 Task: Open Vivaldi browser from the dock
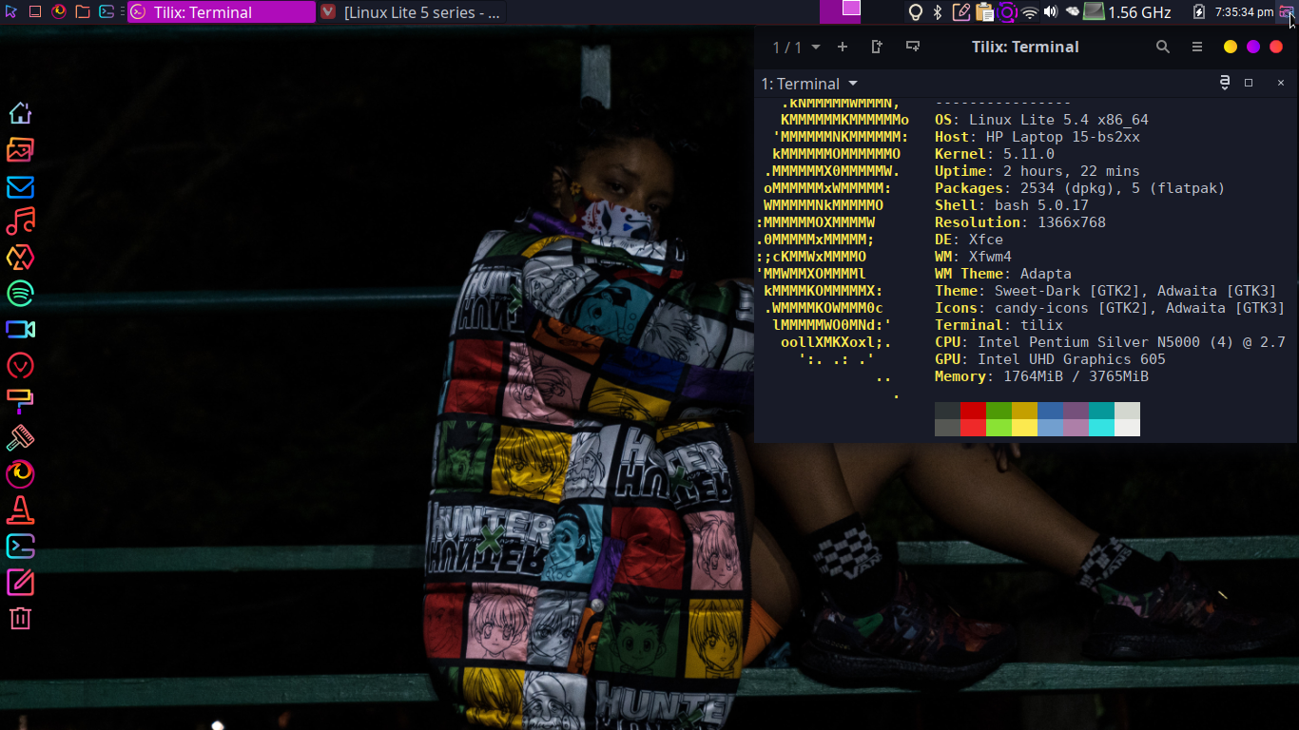21,365
